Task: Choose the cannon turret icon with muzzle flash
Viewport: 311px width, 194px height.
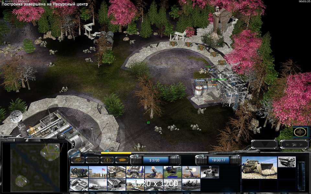Action: coord(191,172)
